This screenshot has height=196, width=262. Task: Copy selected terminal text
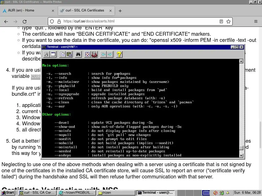click(x=62, y=54)
